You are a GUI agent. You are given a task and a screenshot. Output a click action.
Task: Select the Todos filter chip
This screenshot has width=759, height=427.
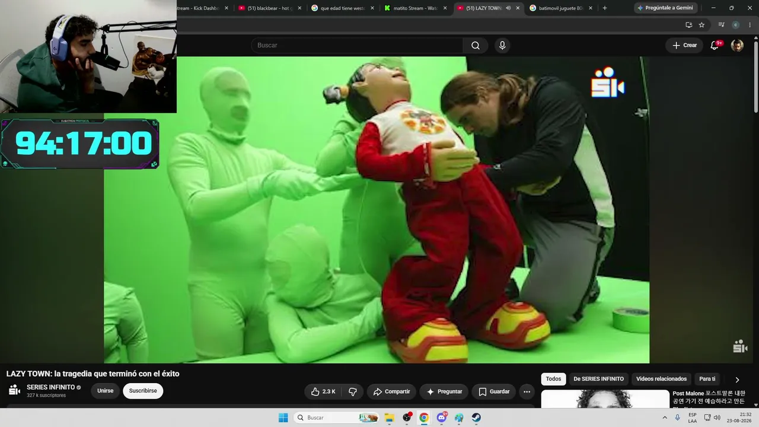553,379
